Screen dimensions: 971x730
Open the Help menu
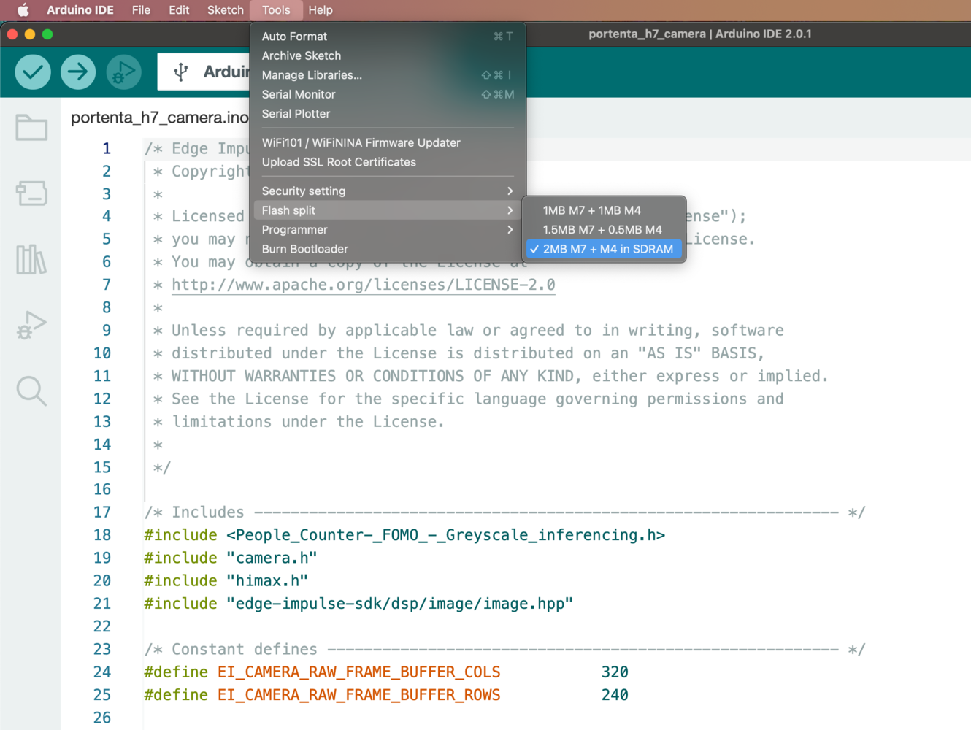pyautogui.click(x=321, y=10)
